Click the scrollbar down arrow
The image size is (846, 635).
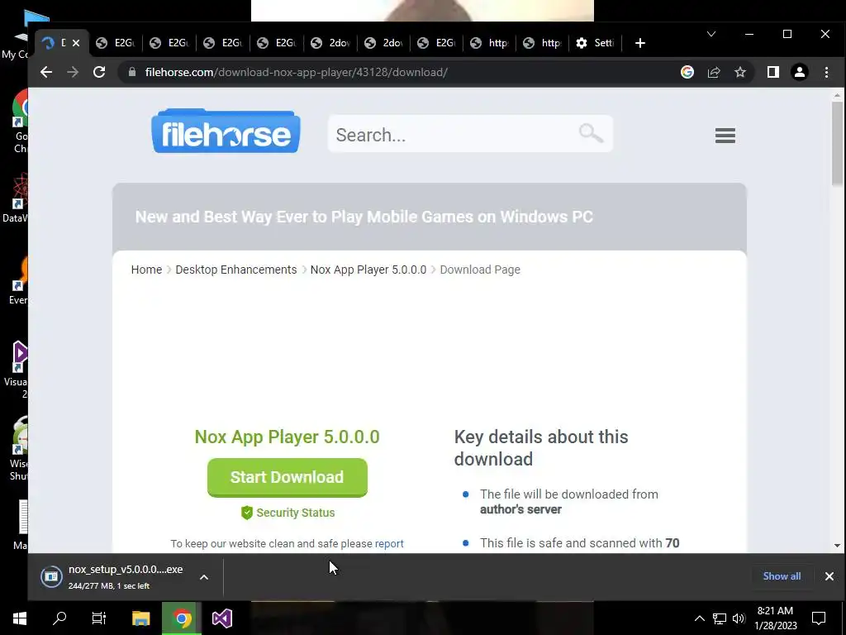[837, 546]
